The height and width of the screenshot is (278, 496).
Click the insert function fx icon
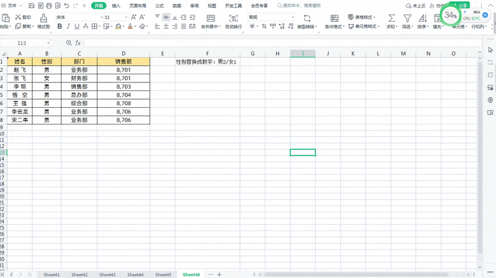[78, 43]
